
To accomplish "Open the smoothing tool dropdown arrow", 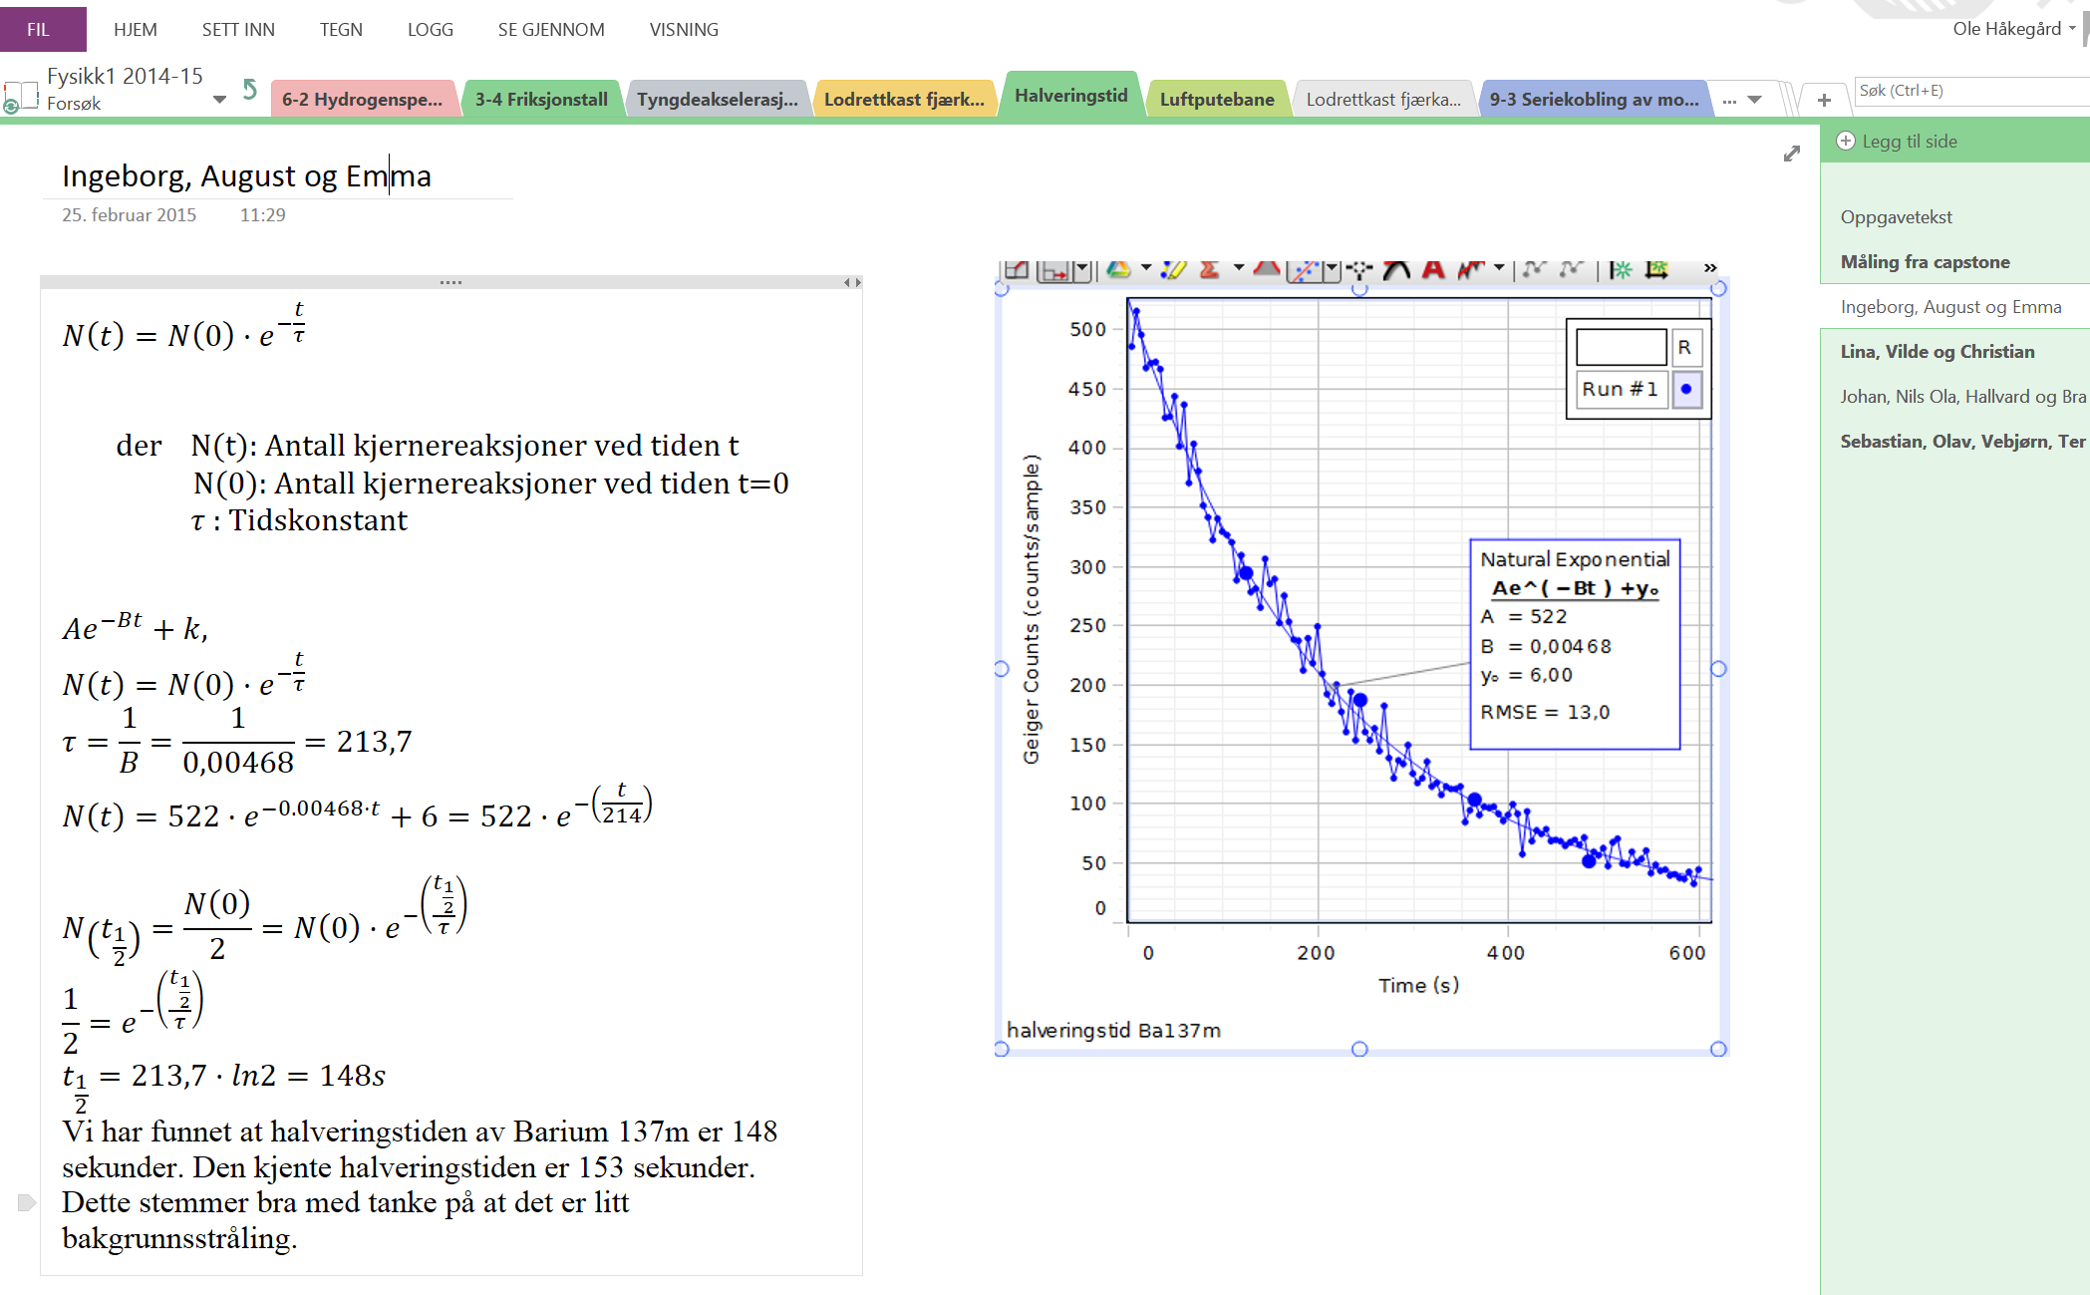I will (x=1498, y=269).
